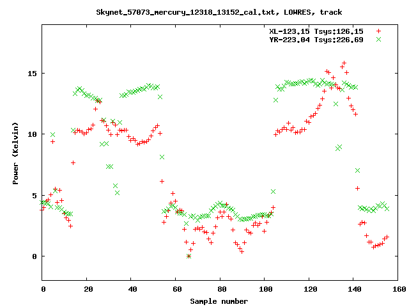Click y-axis tick label 5
The image size is (409, 307).
35,196
